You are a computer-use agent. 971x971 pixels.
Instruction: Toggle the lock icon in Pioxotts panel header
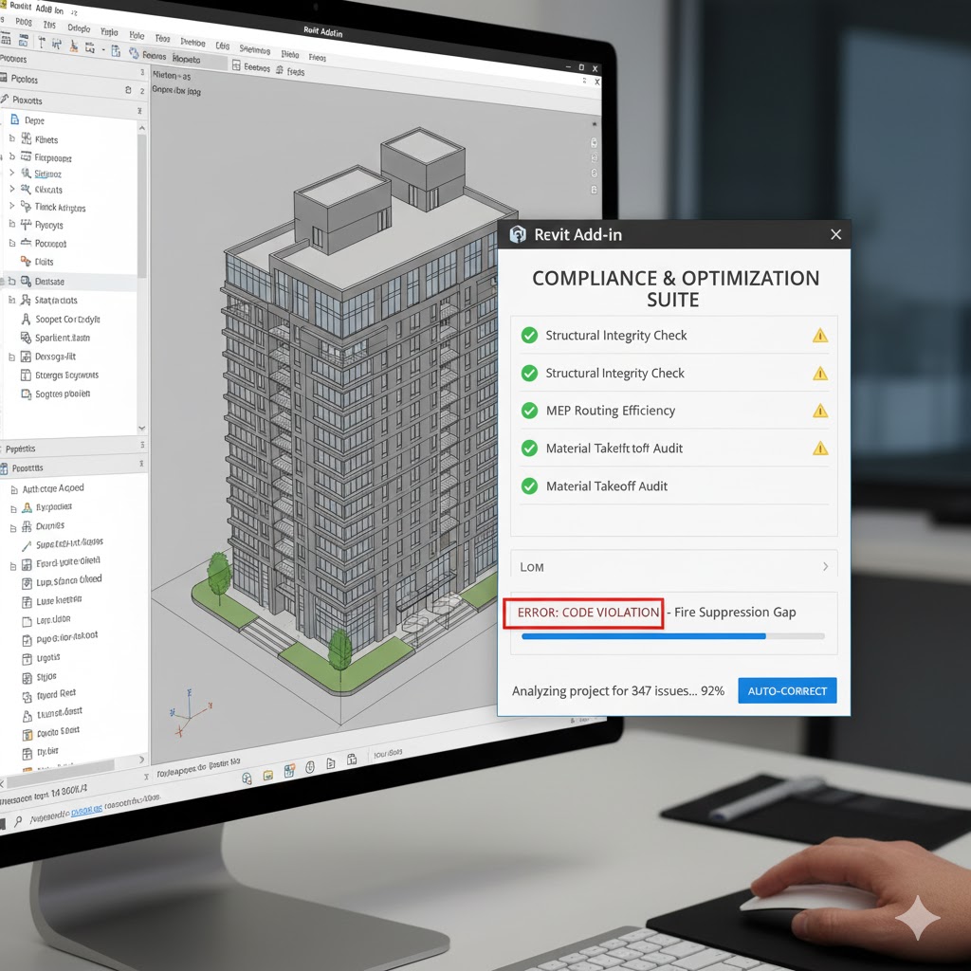[x=128, y=90]
